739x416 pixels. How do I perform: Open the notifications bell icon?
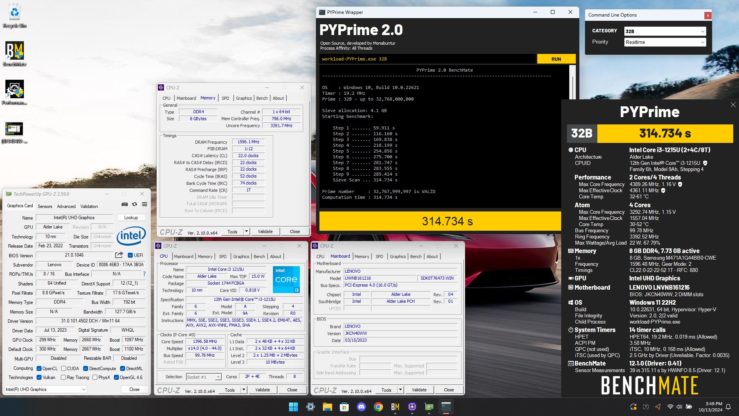(728, 407)
